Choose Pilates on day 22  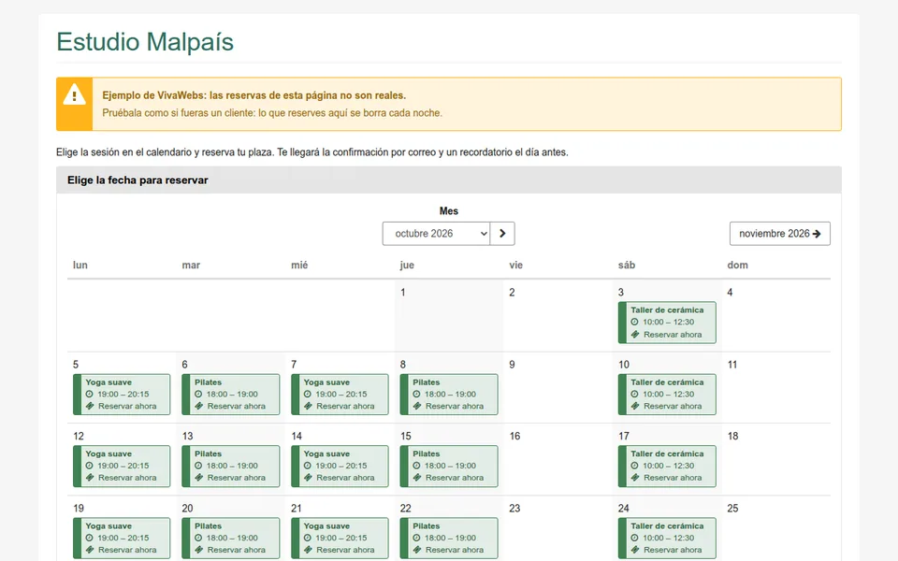click(x=449, y=539)
